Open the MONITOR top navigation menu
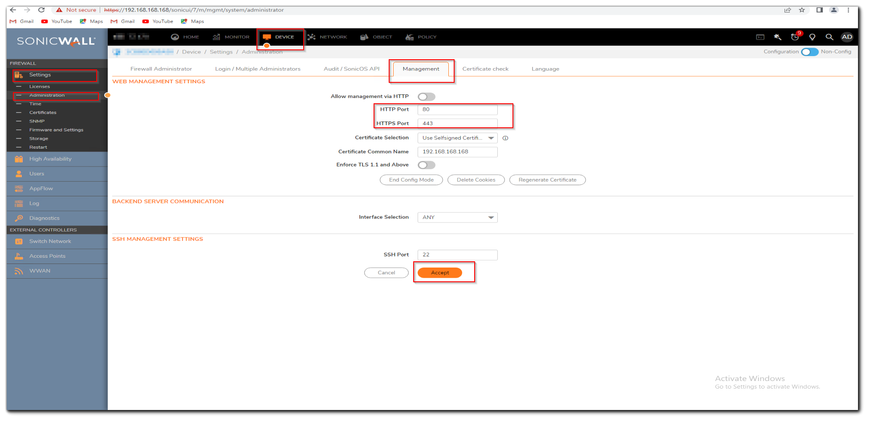The image size is (870, 422). click(231, 37)
